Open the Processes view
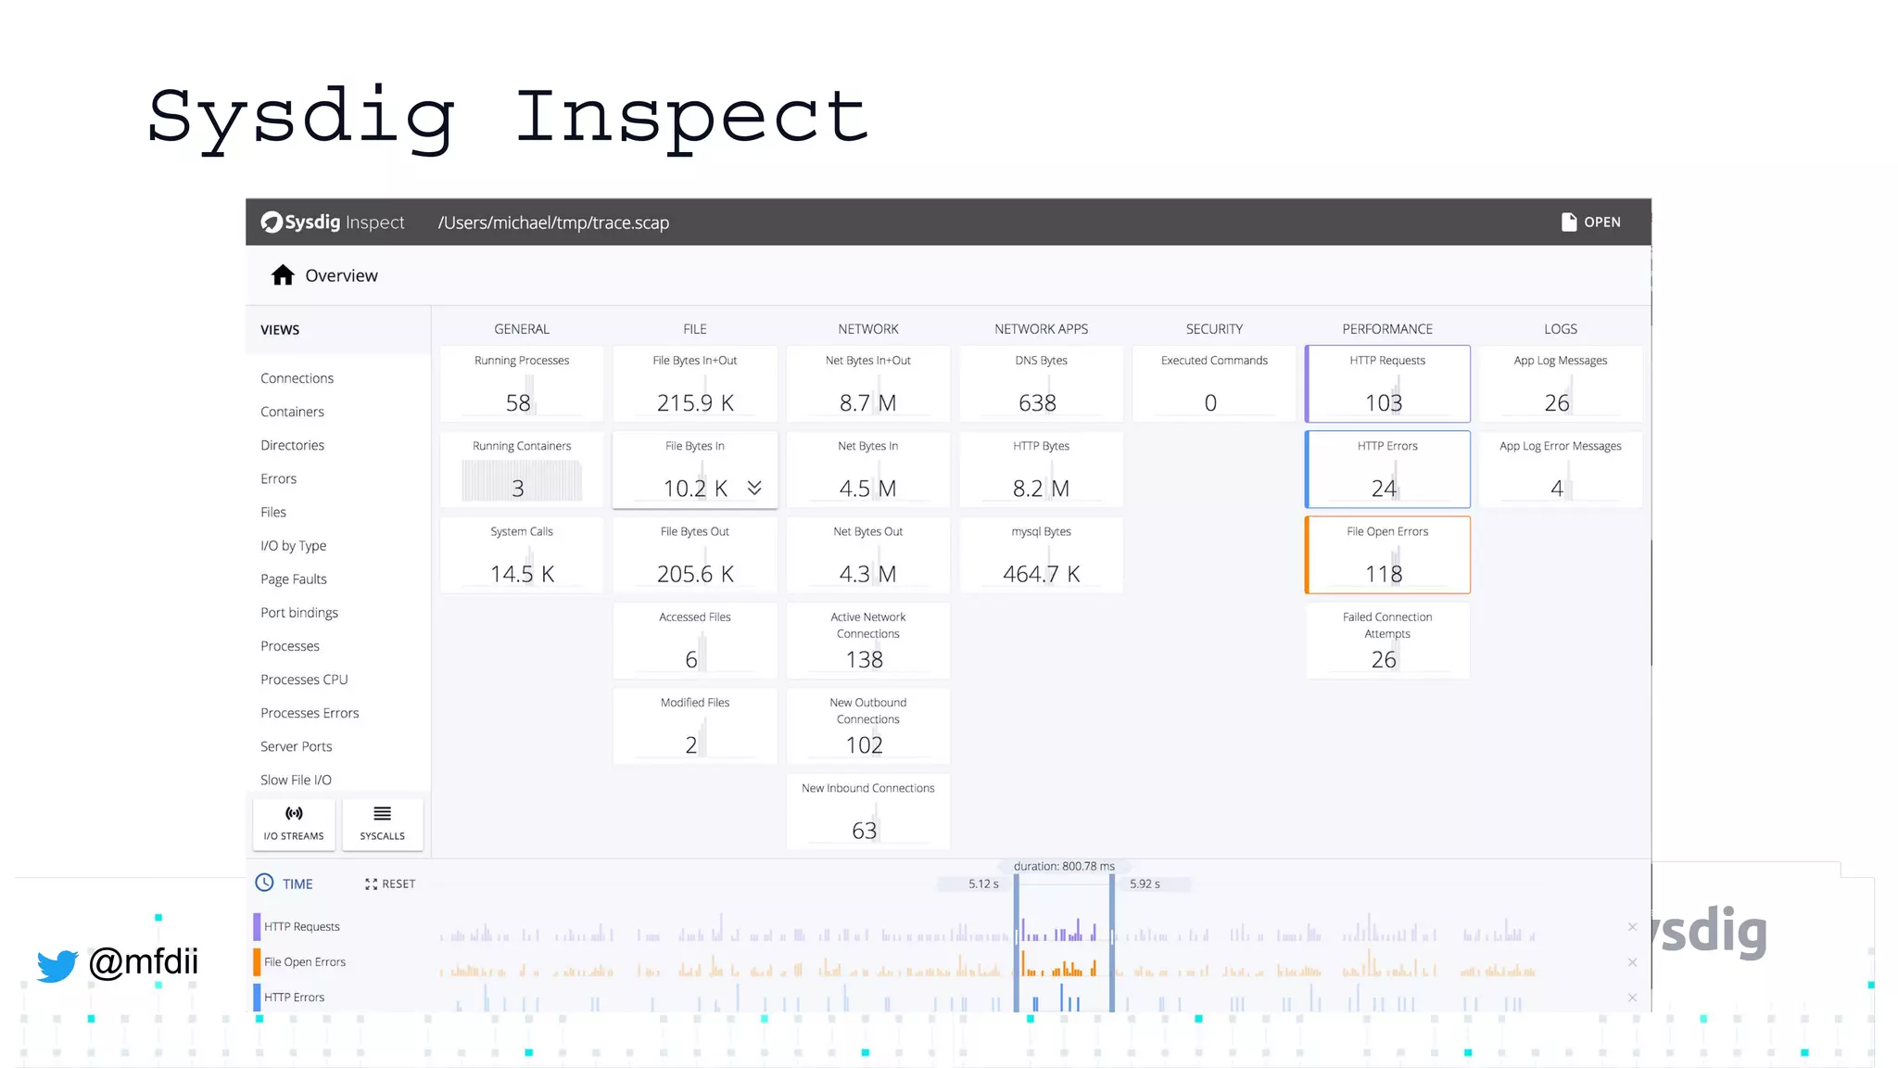1898x1068 pixels. click(289, 646)
